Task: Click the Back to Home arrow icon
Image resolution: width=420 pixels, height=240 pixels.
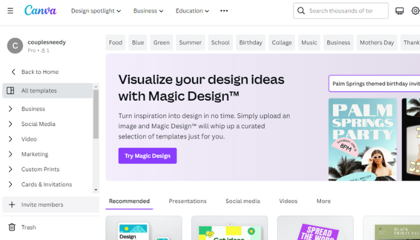Action: pos(13,72)
